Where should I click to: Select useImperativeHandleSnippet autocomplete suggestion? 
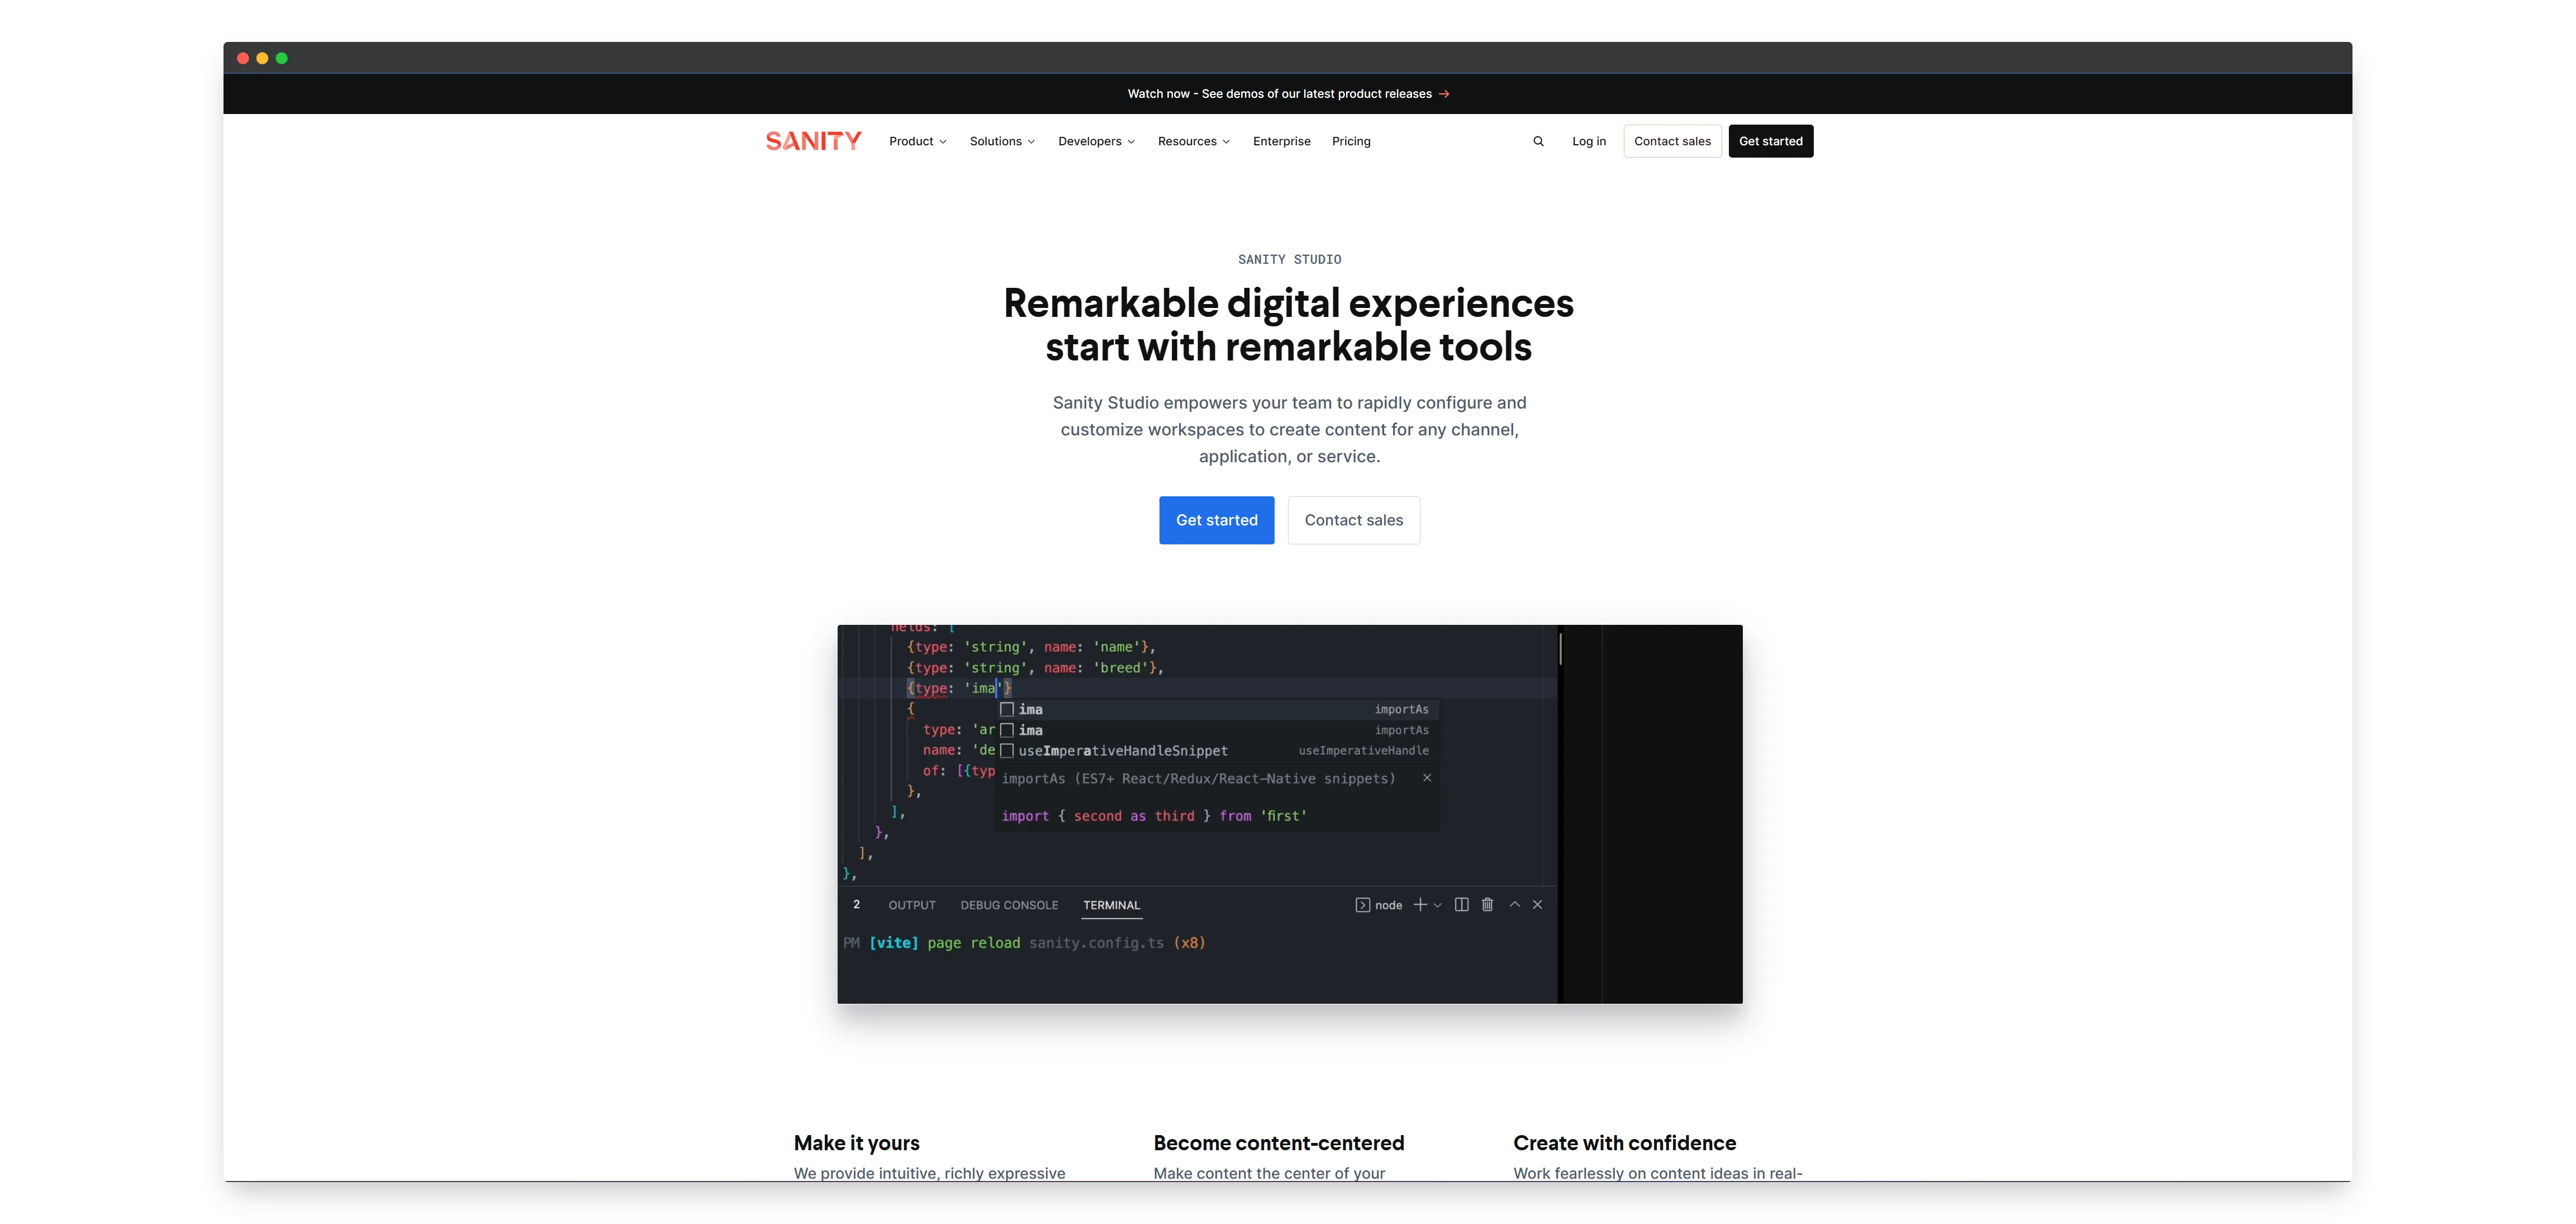click(x=1122, y=751)
